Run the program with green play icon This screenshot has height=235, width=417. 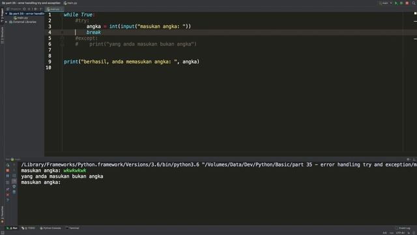396,3
